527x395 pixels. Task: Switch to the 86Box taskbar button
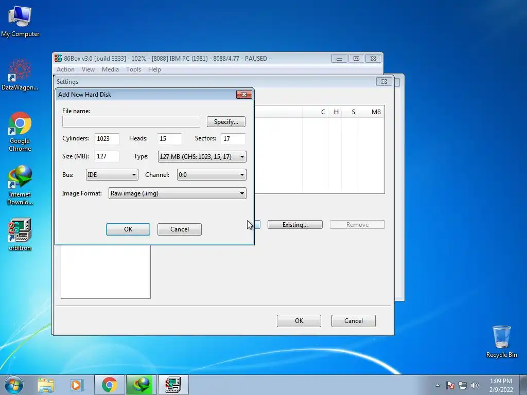point(173,385)
